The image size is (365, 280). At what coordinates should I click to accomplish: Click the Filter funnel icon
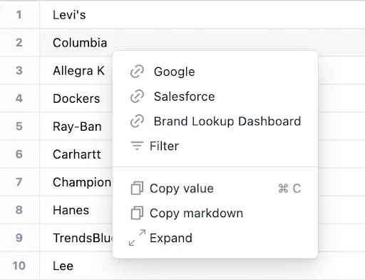point(137,146)
